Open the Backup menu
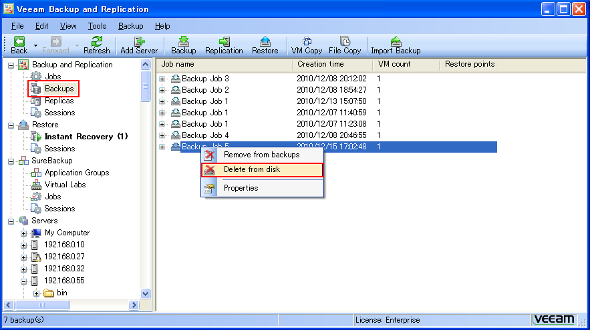The image size is (590, 330). [130, 26]
